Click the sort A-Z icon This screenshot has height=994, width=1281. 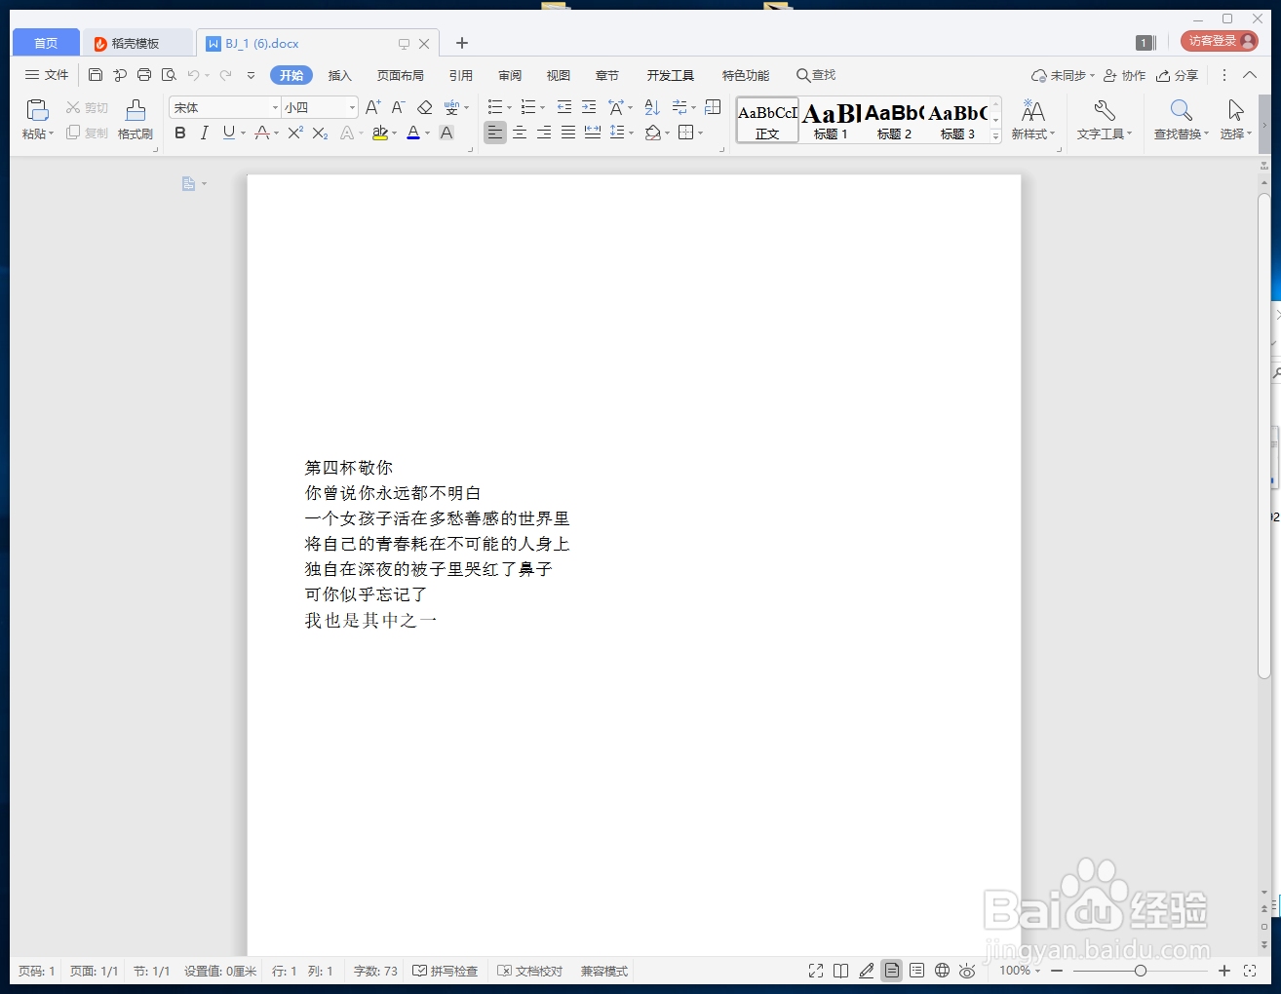651,107
